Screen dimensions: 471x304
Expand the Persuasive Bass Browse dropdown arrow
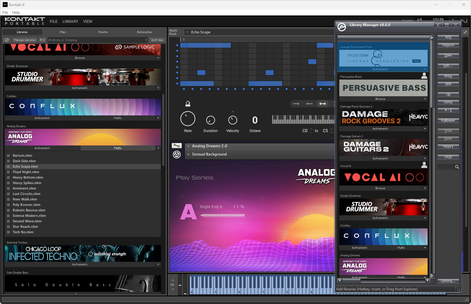coord(425,99)
